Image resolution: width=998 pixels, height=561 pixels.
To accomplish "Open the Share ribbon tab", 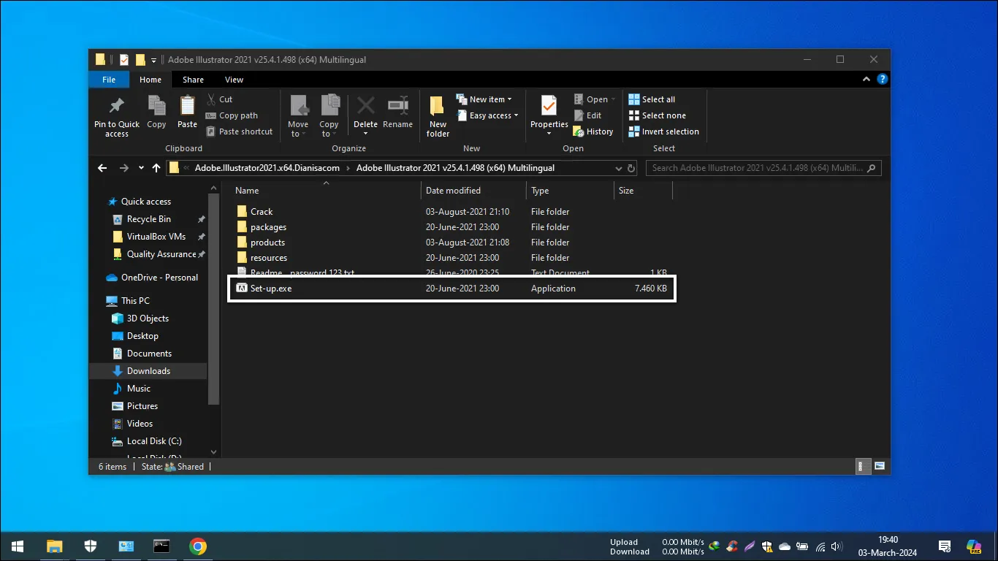I will 193,80.
